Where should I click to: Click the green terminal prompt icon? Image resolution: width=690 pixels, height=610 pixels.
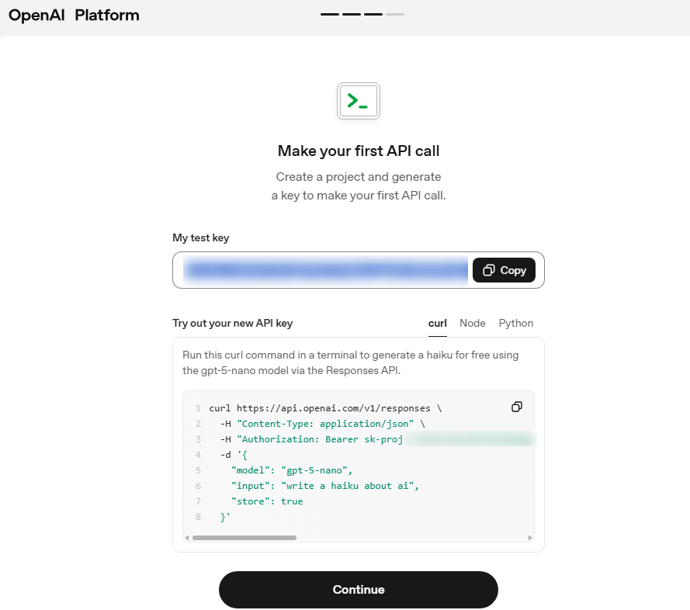coord(358,101)
